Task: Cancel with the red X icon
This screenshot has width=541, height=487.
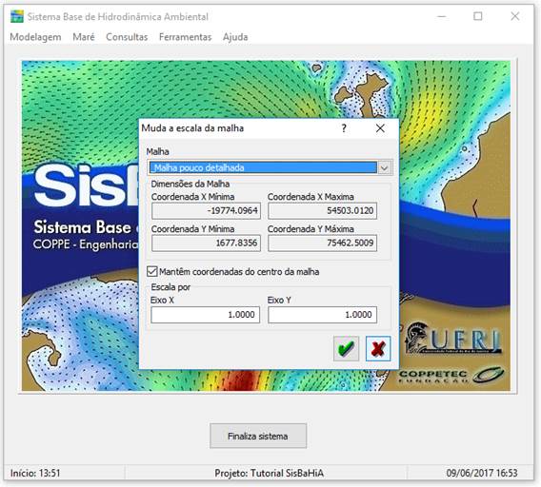Action: click(378, 348)
